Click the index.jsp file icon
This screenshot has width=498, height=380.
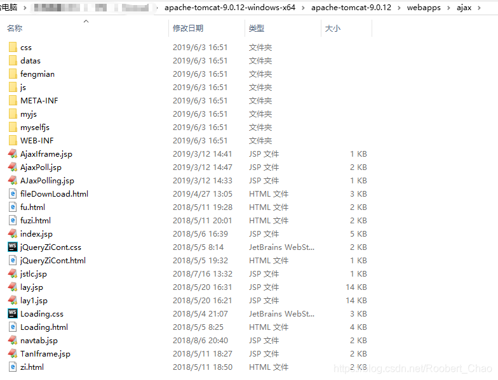click(x=13, y=233)
